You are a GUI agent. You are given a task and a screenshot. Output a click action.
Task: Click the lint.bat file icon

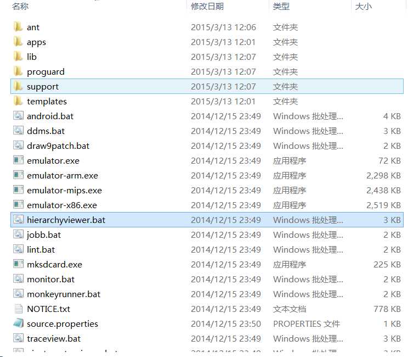(x=19, y=249)
